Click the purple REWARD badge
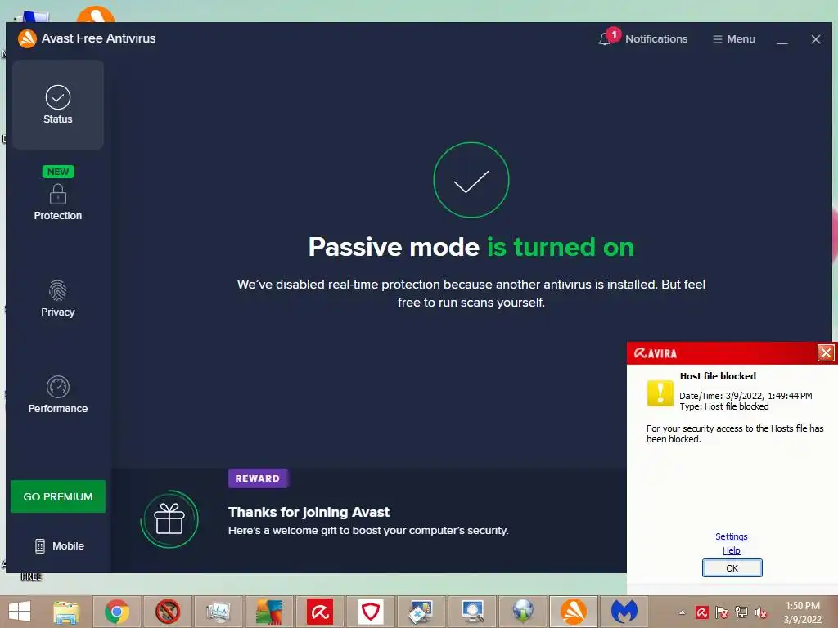The image size is (838, 628). [258, 478]
